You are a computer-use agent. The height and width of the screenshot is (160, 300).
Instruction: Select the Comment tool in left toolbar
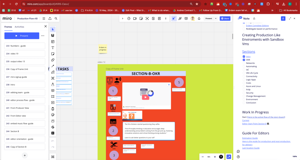point(53,91)
